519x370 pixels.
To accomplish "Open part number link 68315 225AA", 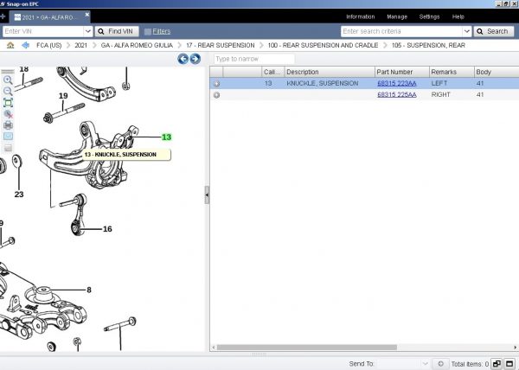I will pyautogui.click(x=396, y=94).
